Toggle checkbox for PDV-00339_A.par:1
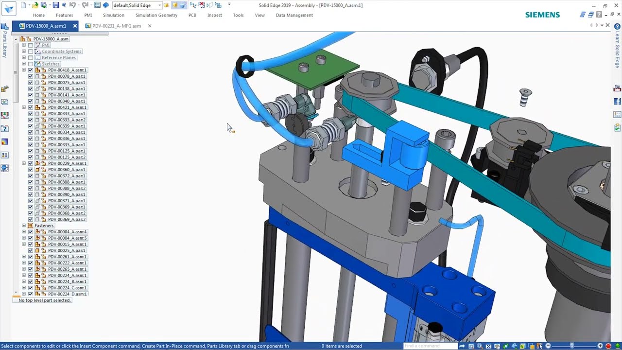 [x=31, y=126]
